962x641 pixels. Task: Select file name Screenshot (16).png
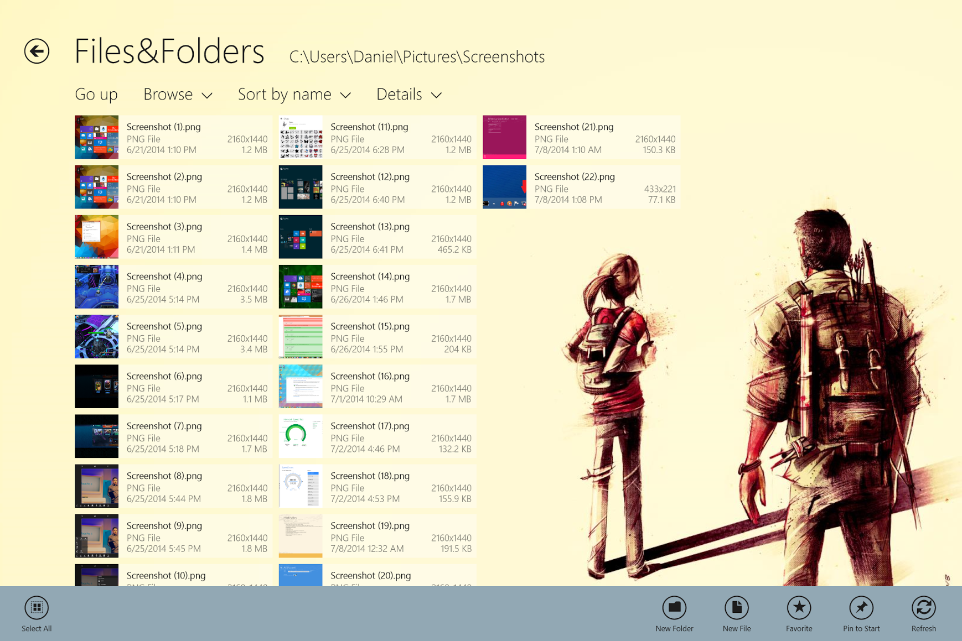(x=370, y=376)
